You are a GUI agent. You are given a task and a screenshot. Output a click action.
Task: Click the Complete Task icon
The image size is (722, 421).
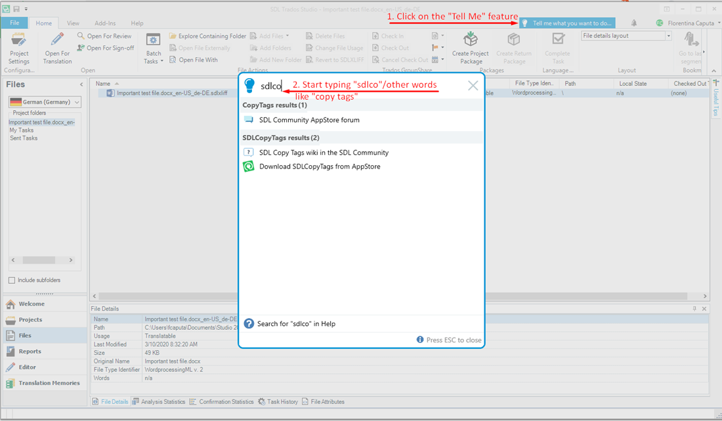(x=558, y=39)
